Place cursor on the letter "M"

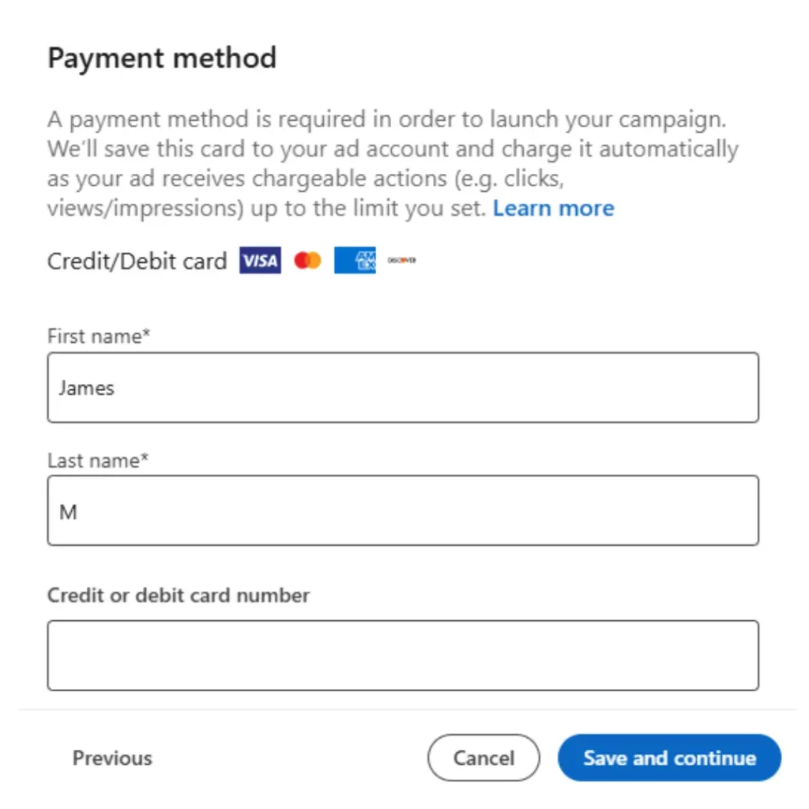tap(69, 512)
